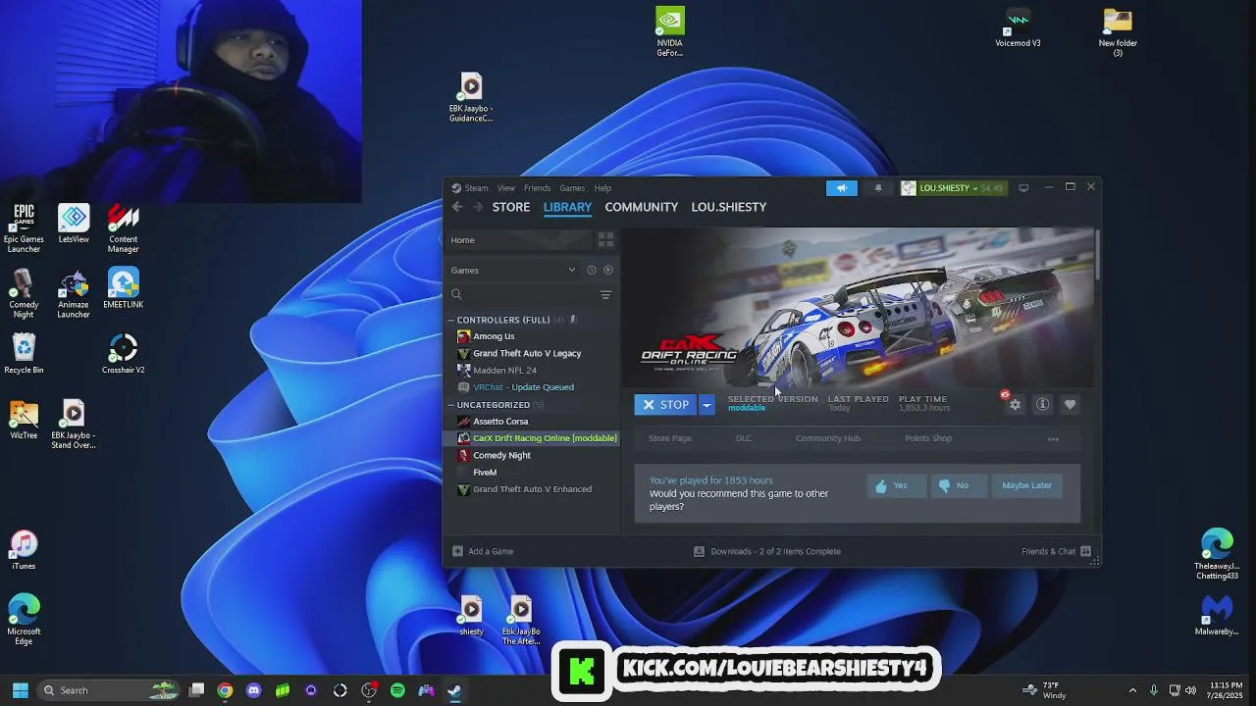Image resolution: width=1256 pixels, height=706 pixels.
Task: Click selected version 'moddable' text
Action: click(747, 408)
